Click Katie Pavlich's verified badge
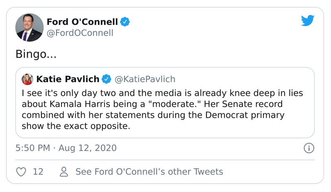This screenshot has height=192, width=331. 107,79
